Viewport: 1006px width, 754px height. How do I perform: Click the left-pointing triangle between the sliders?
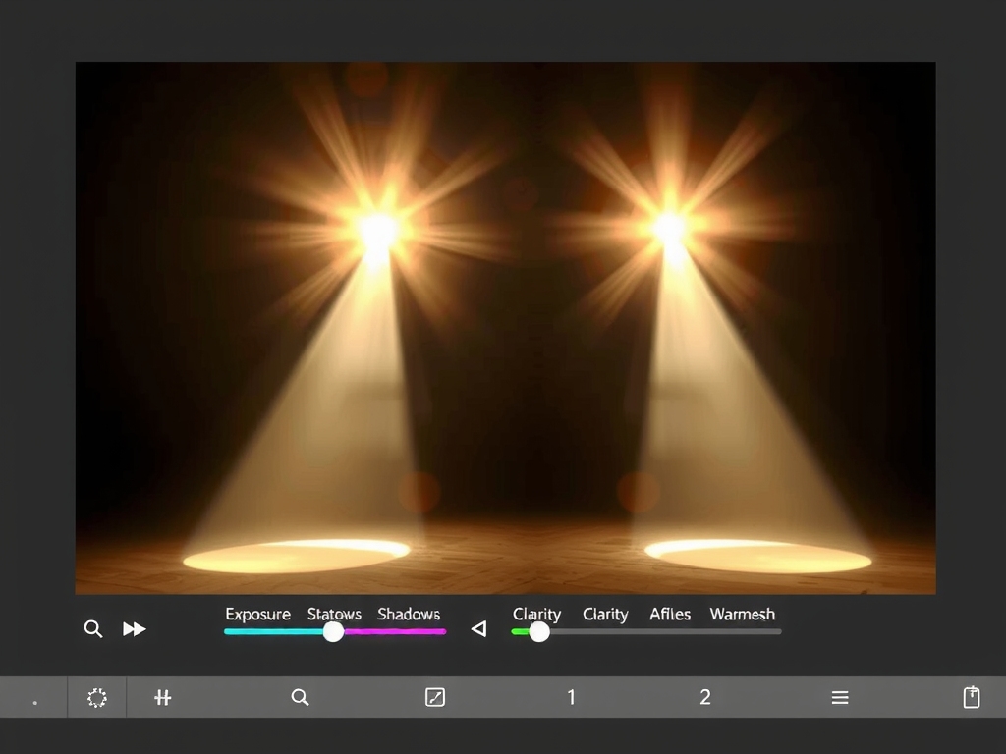click(478, 629)
